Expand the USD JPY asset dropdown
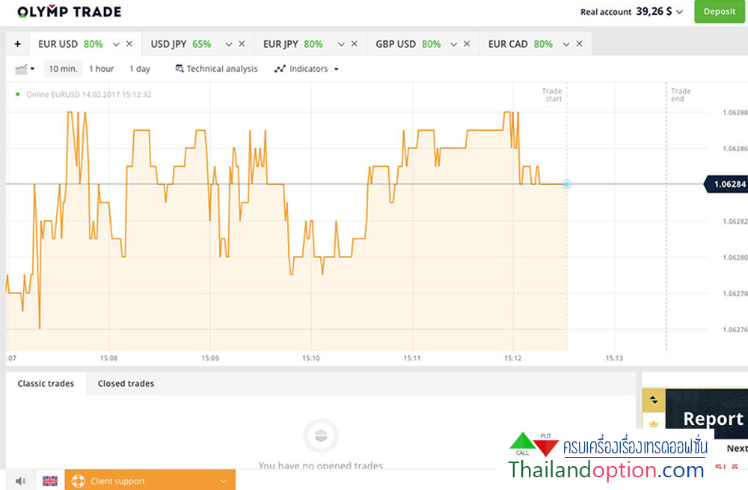Image resolution: width=748 pixels, height=490 pixels. (x=228, y=44)
